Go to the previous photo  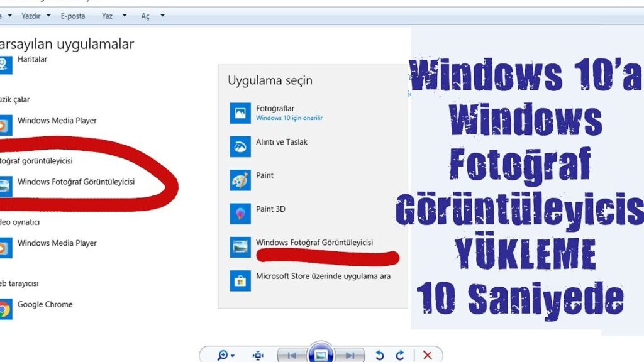(291, 355)
